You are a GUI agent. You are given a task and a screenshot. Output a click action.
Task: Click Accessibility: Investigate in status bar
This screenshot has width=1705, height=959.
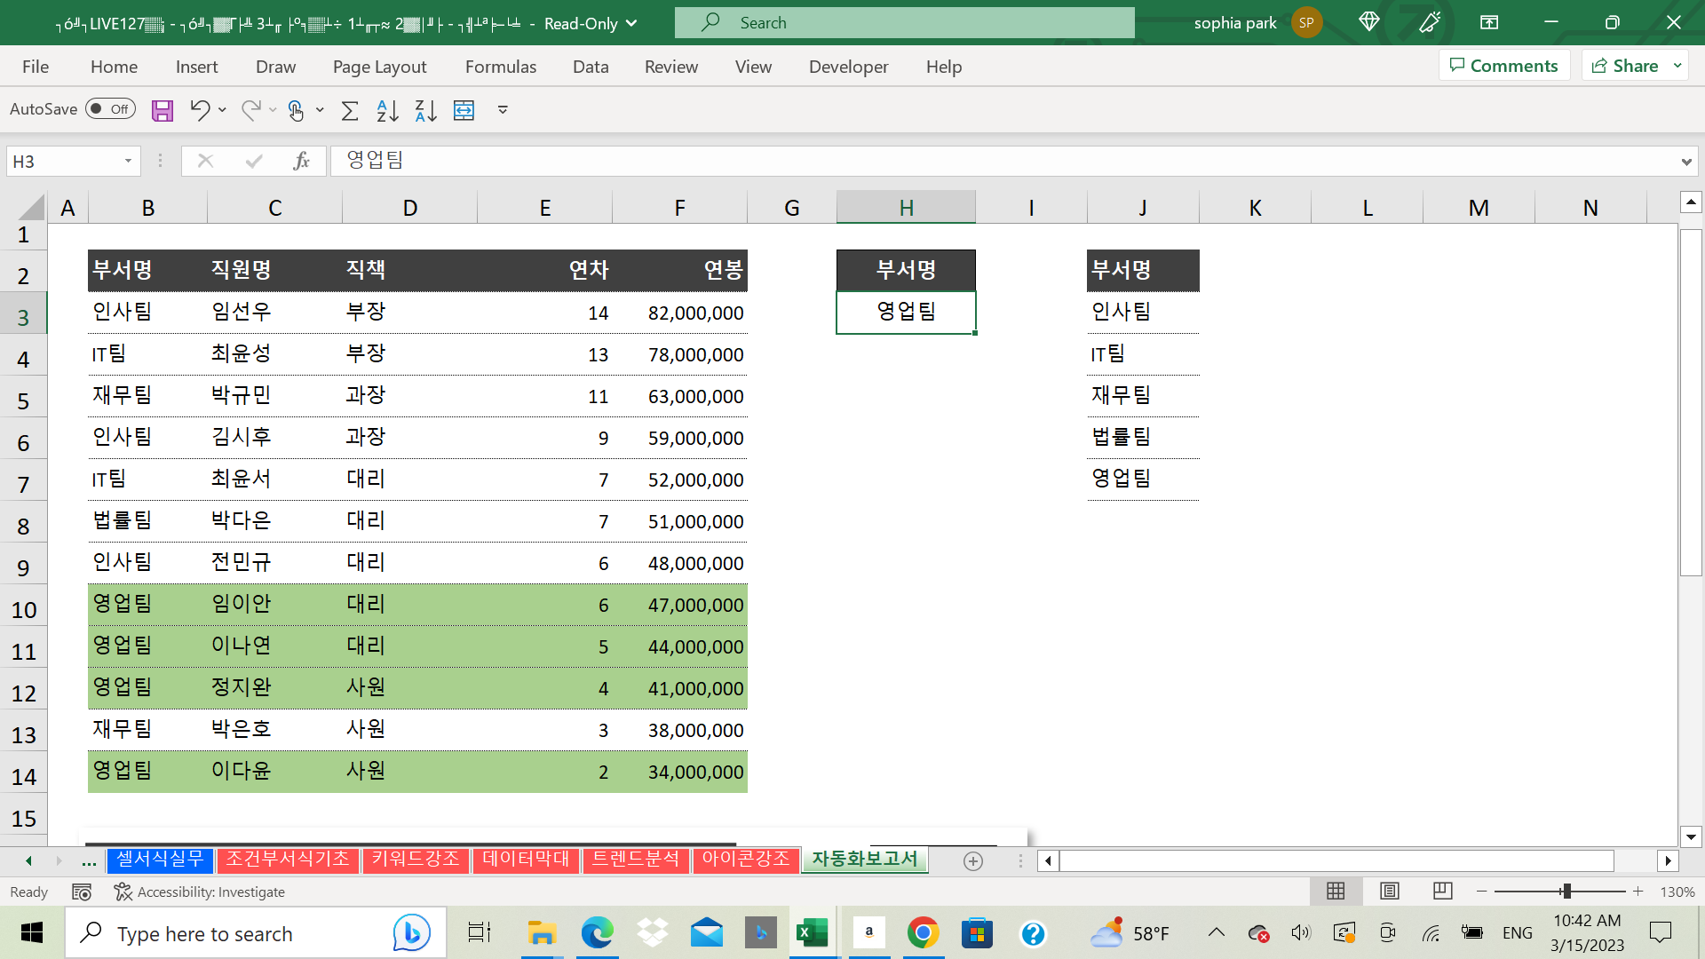coord(200,892)
